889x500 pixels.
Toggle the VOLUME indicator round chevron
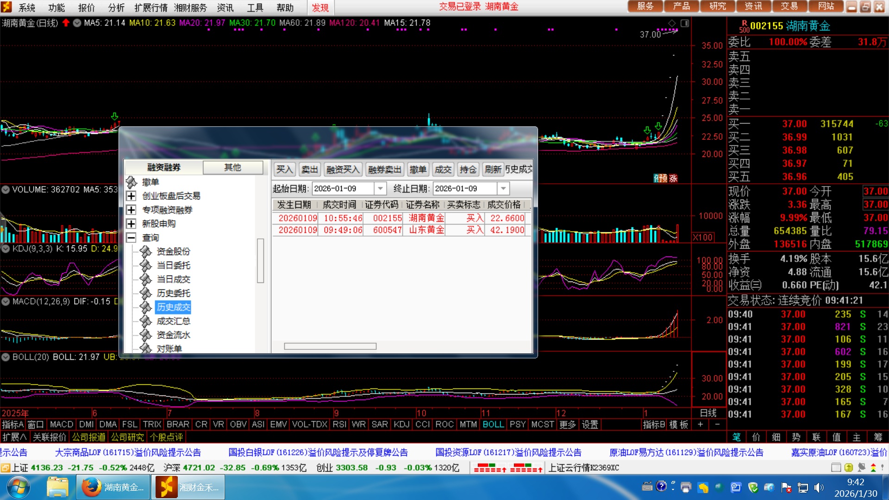(6, 190)
